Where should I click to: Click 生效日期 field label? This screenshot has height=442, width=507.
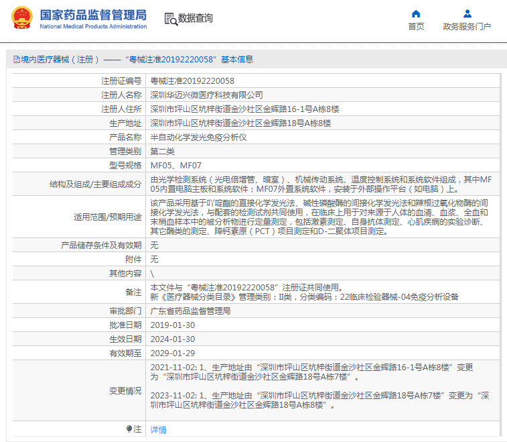(125, 339)
